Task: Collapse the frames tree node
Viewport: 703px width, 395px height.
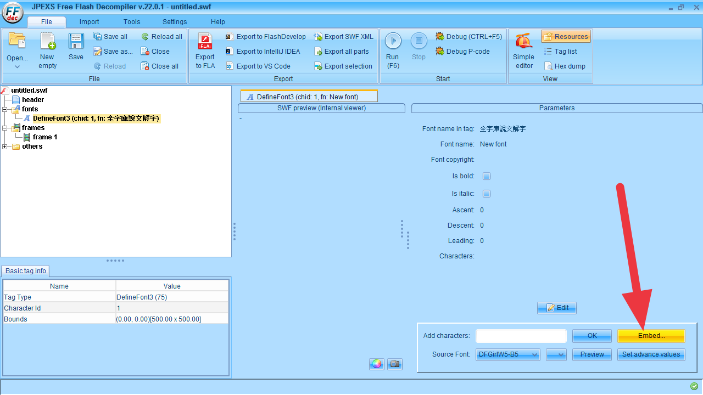Action: [5, 128]
